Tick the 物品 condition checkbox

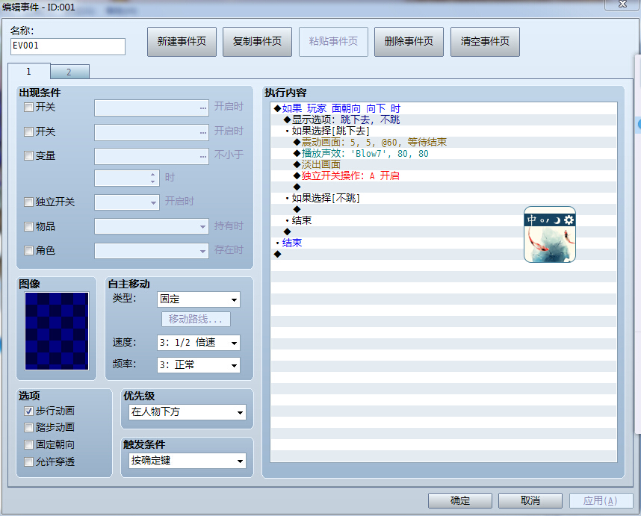click(28, 226)
